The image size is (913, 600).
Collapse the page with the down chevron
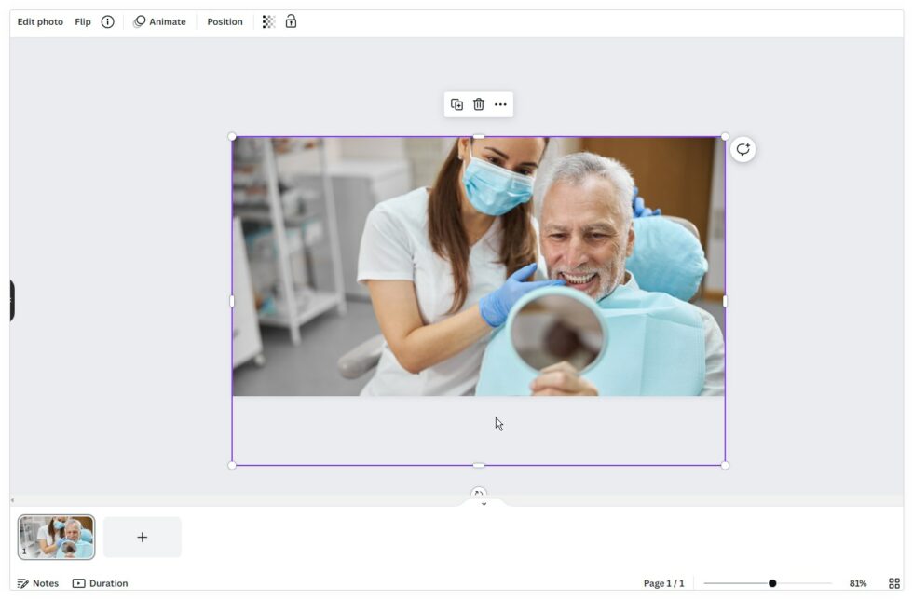coord(483,504)
